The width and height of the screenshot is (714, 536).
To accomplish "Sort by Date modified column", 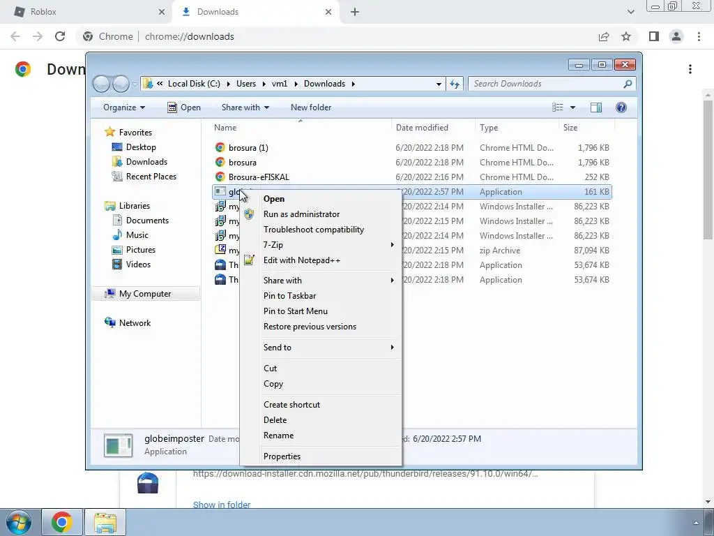I will tap(422, 128).
